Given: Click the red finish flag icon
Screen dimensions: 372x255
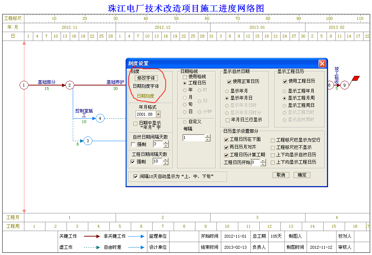Looking at the screenshot, I should [356, 78].
